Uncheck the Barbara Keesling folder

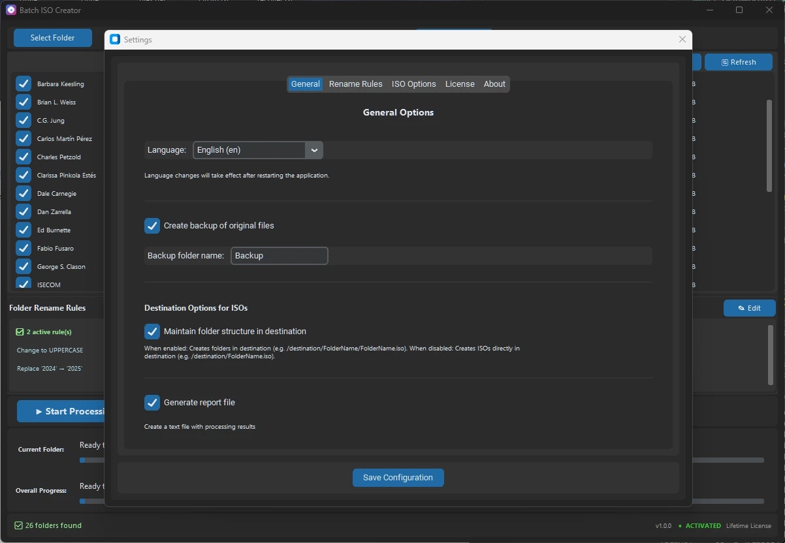point(24,84)
